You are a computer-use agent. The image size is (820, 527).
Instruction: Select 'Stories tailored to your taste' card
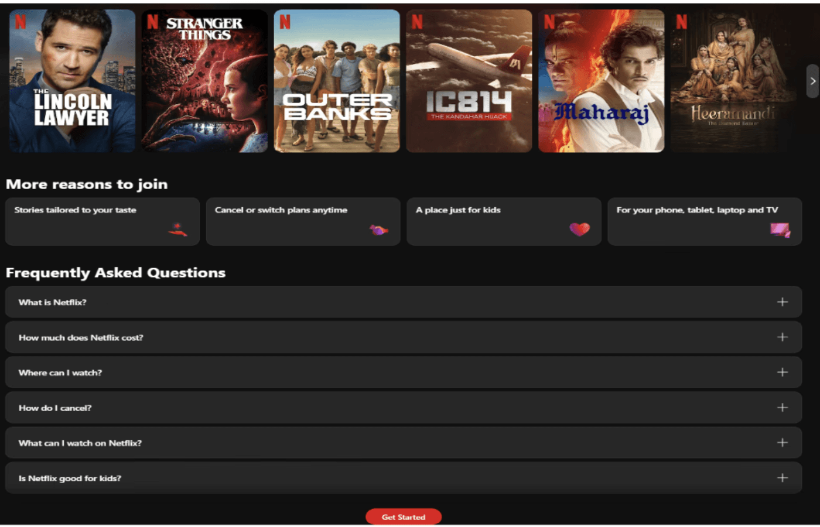click(102, 221)
